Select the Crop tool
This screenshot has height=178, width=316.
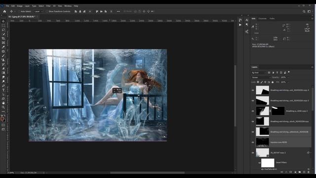[x=3, y=39]
